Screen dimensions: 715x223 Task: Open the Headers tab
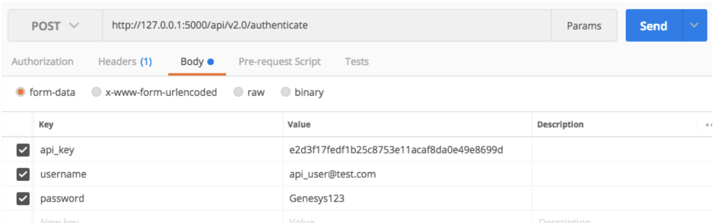(125, 62)
